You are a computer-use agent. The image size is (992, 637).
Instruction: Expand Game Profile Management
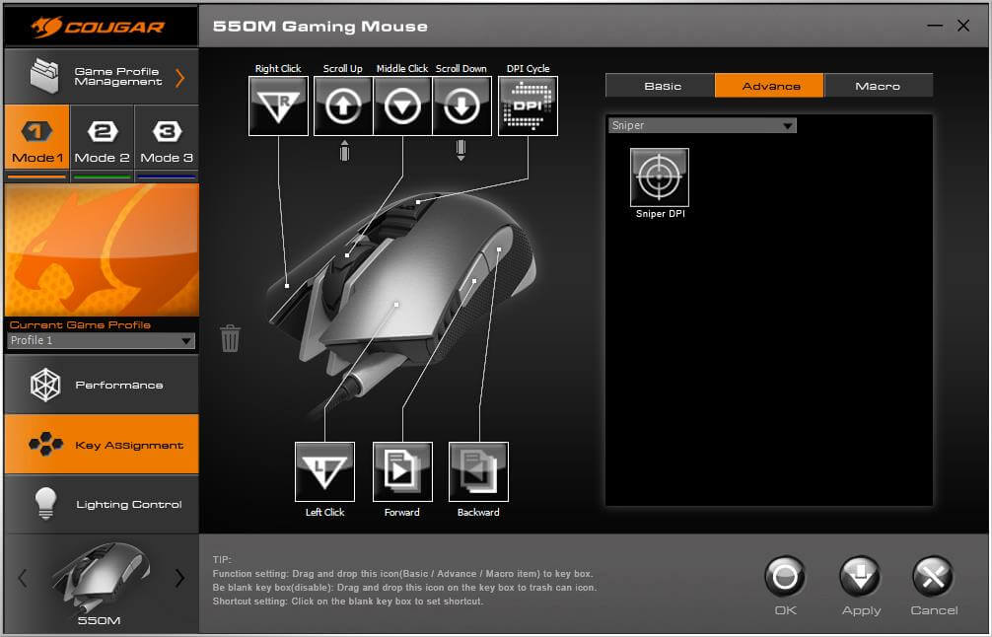click(101, 77)
